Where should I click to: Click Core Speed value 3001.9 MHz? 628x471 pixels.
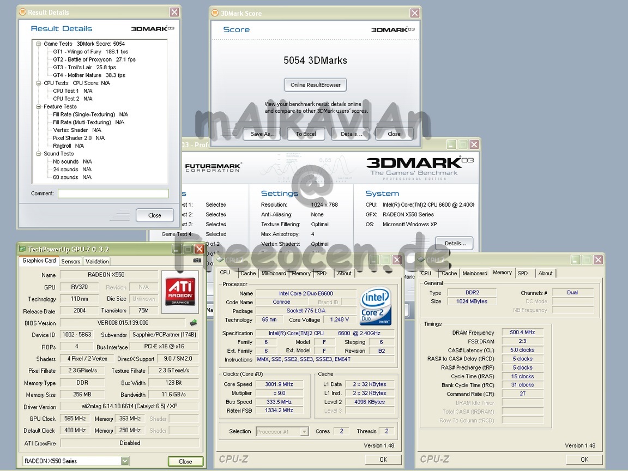pos(279,384)
